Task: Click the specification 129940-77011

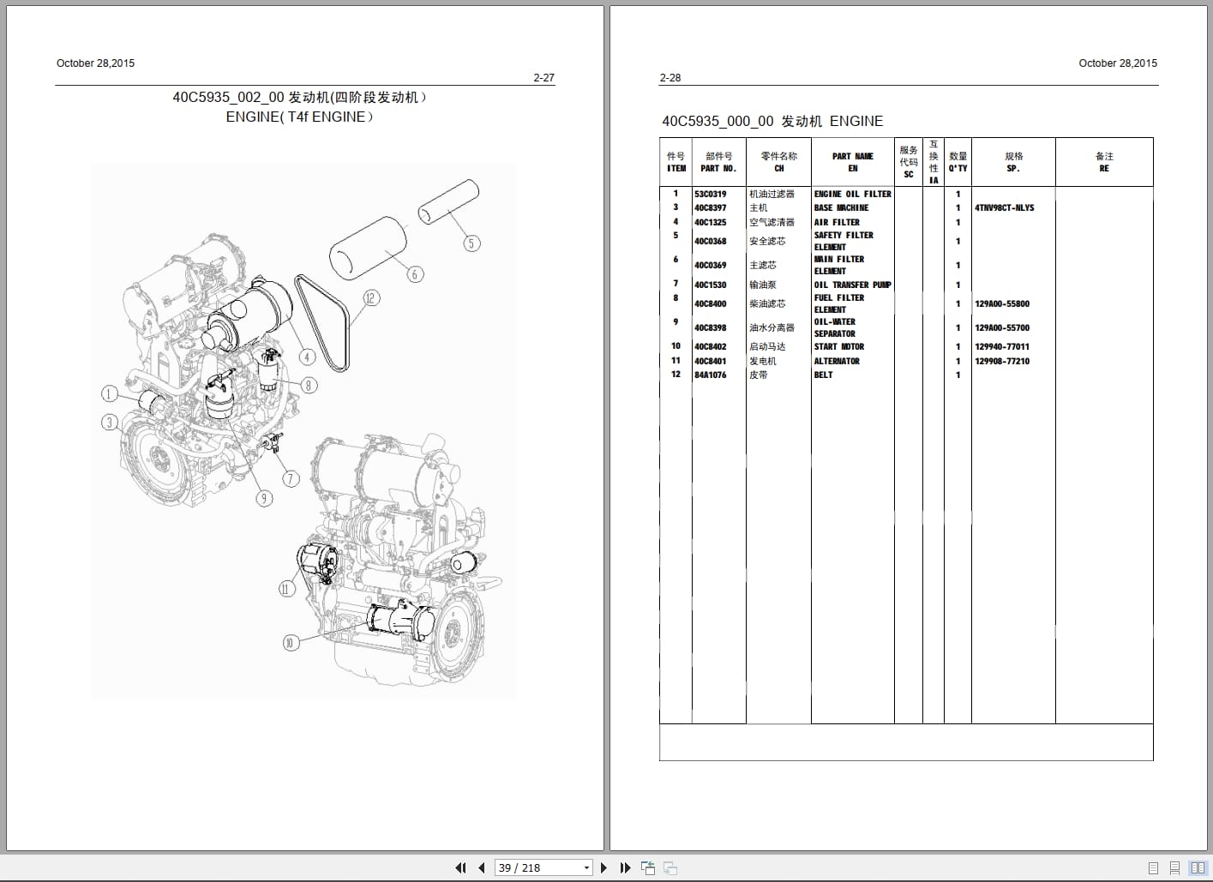Action: (x=1002, y=347)
